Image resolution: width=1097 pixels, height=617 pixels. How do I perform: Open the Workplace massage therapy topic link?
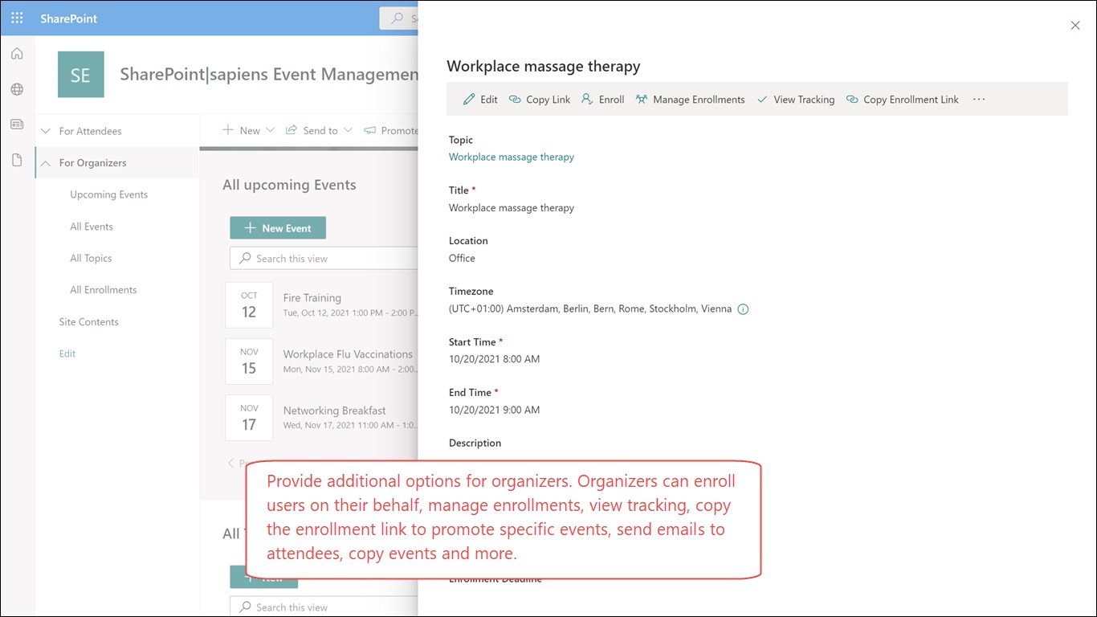click(512, 157)
